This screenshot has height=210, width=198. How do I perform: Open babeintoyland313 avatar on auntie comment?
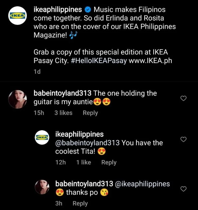point(18,99)
